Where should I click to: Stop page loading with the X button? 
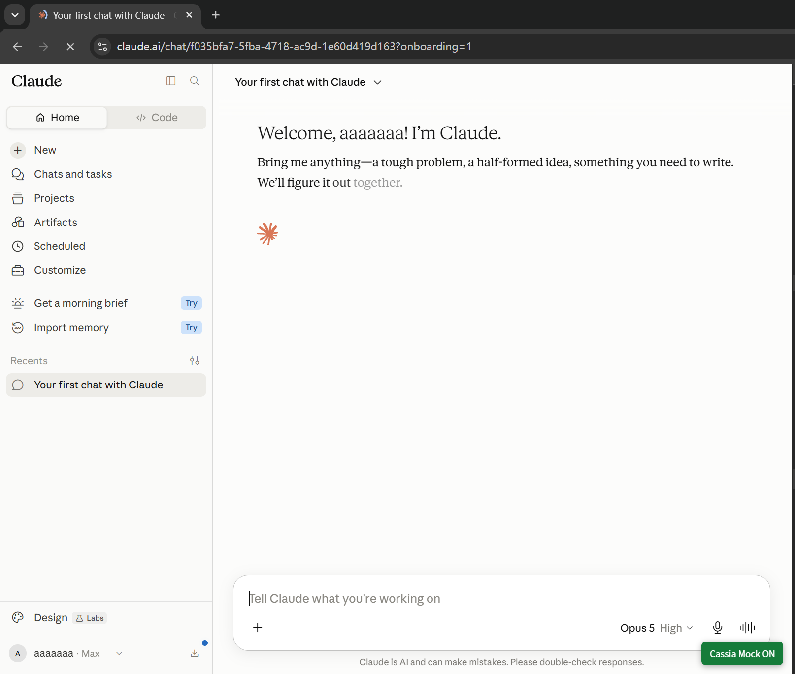pos(70,47)
